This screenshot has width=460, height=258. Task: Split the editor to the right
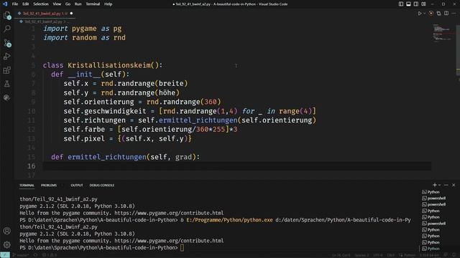click(446, 14)
